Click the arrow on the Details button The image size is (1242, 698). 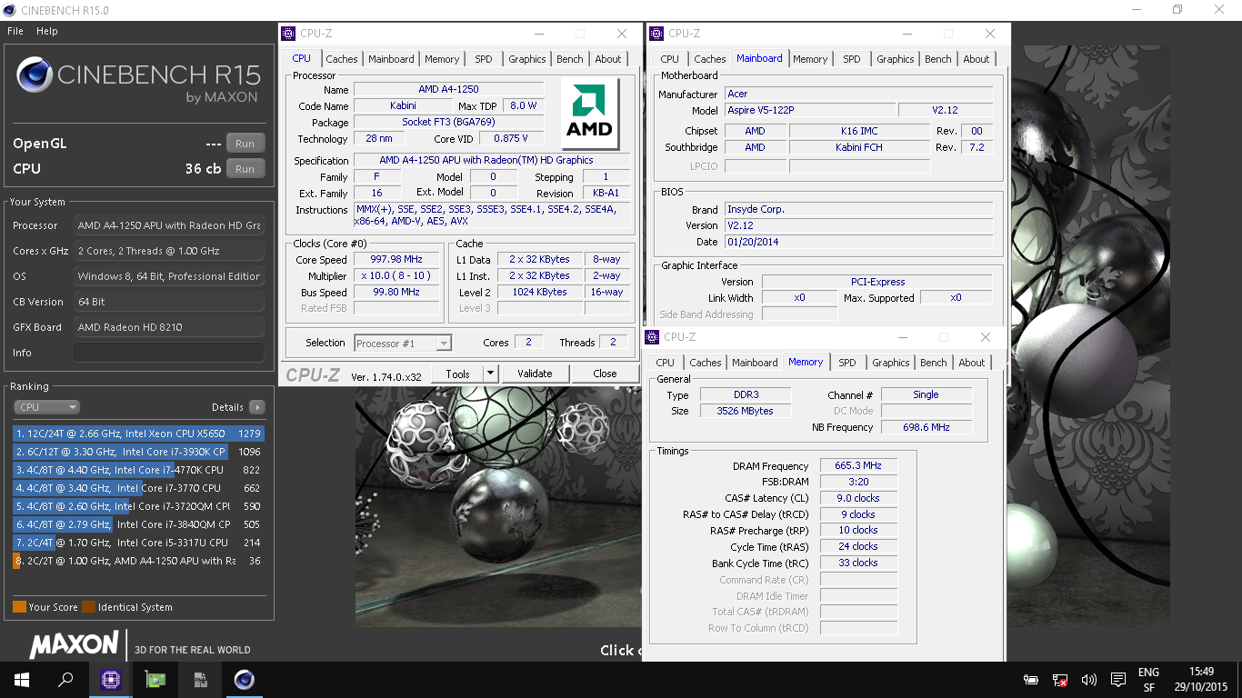257,407
